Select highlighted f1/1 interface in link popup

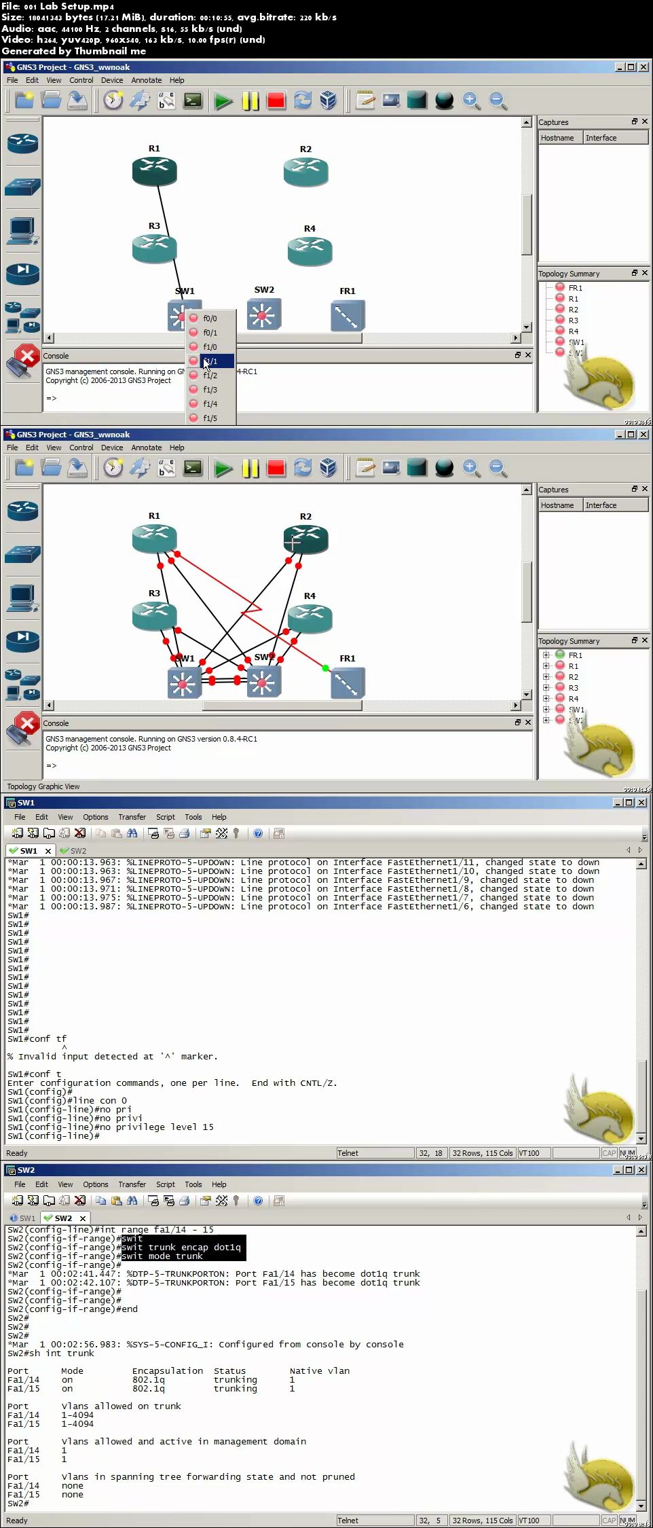[x=210, y=361]
